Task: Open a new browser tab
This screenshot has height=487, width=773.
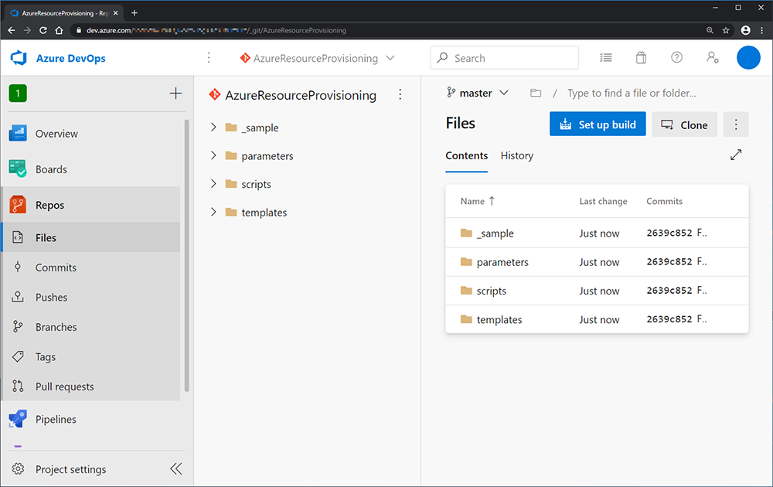Action: click(x=134, y=13)
